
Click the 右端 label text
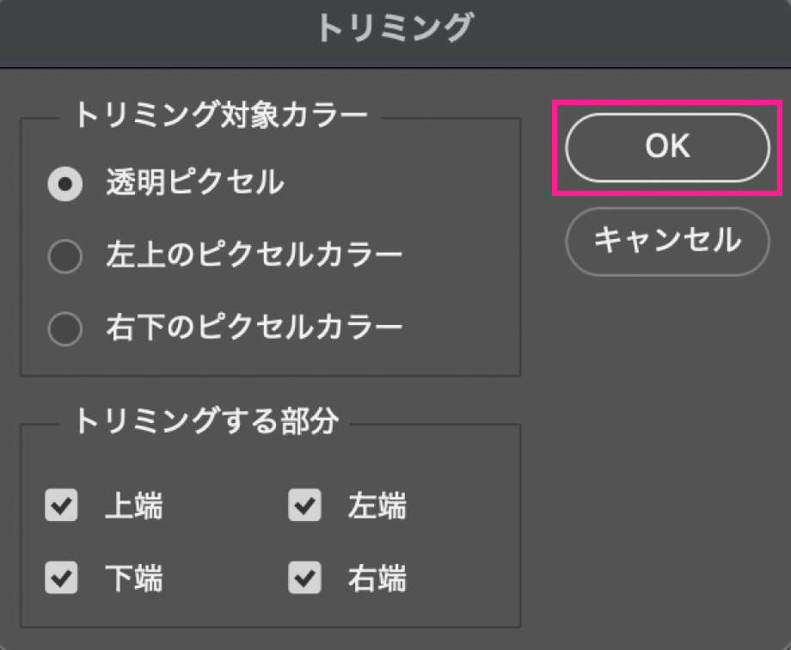tap(377, 579)
